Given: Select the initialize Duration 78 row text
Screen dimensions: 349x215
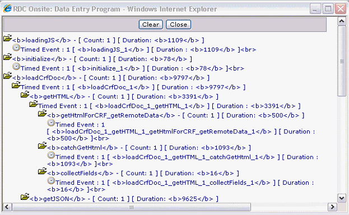Looking at the screenshot, I should coord(102,59).
